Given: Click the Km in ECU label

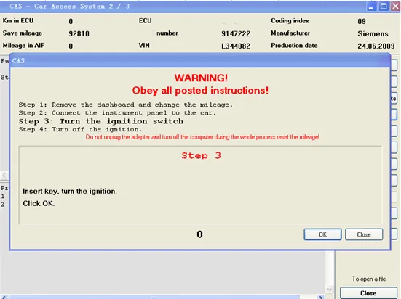Looking at the screenshot, I should (x=18, y=20).
